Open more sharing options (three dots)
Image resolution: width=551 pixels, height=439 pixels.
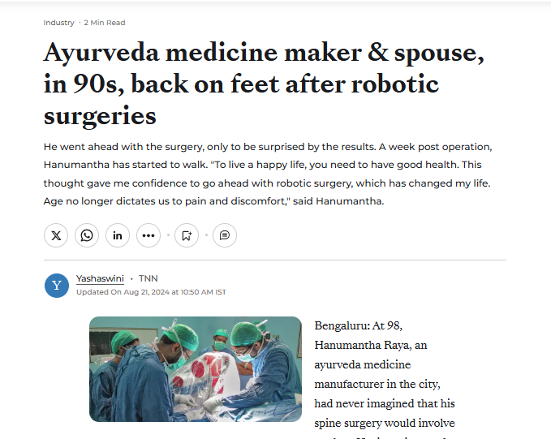[x=149, y=235]
